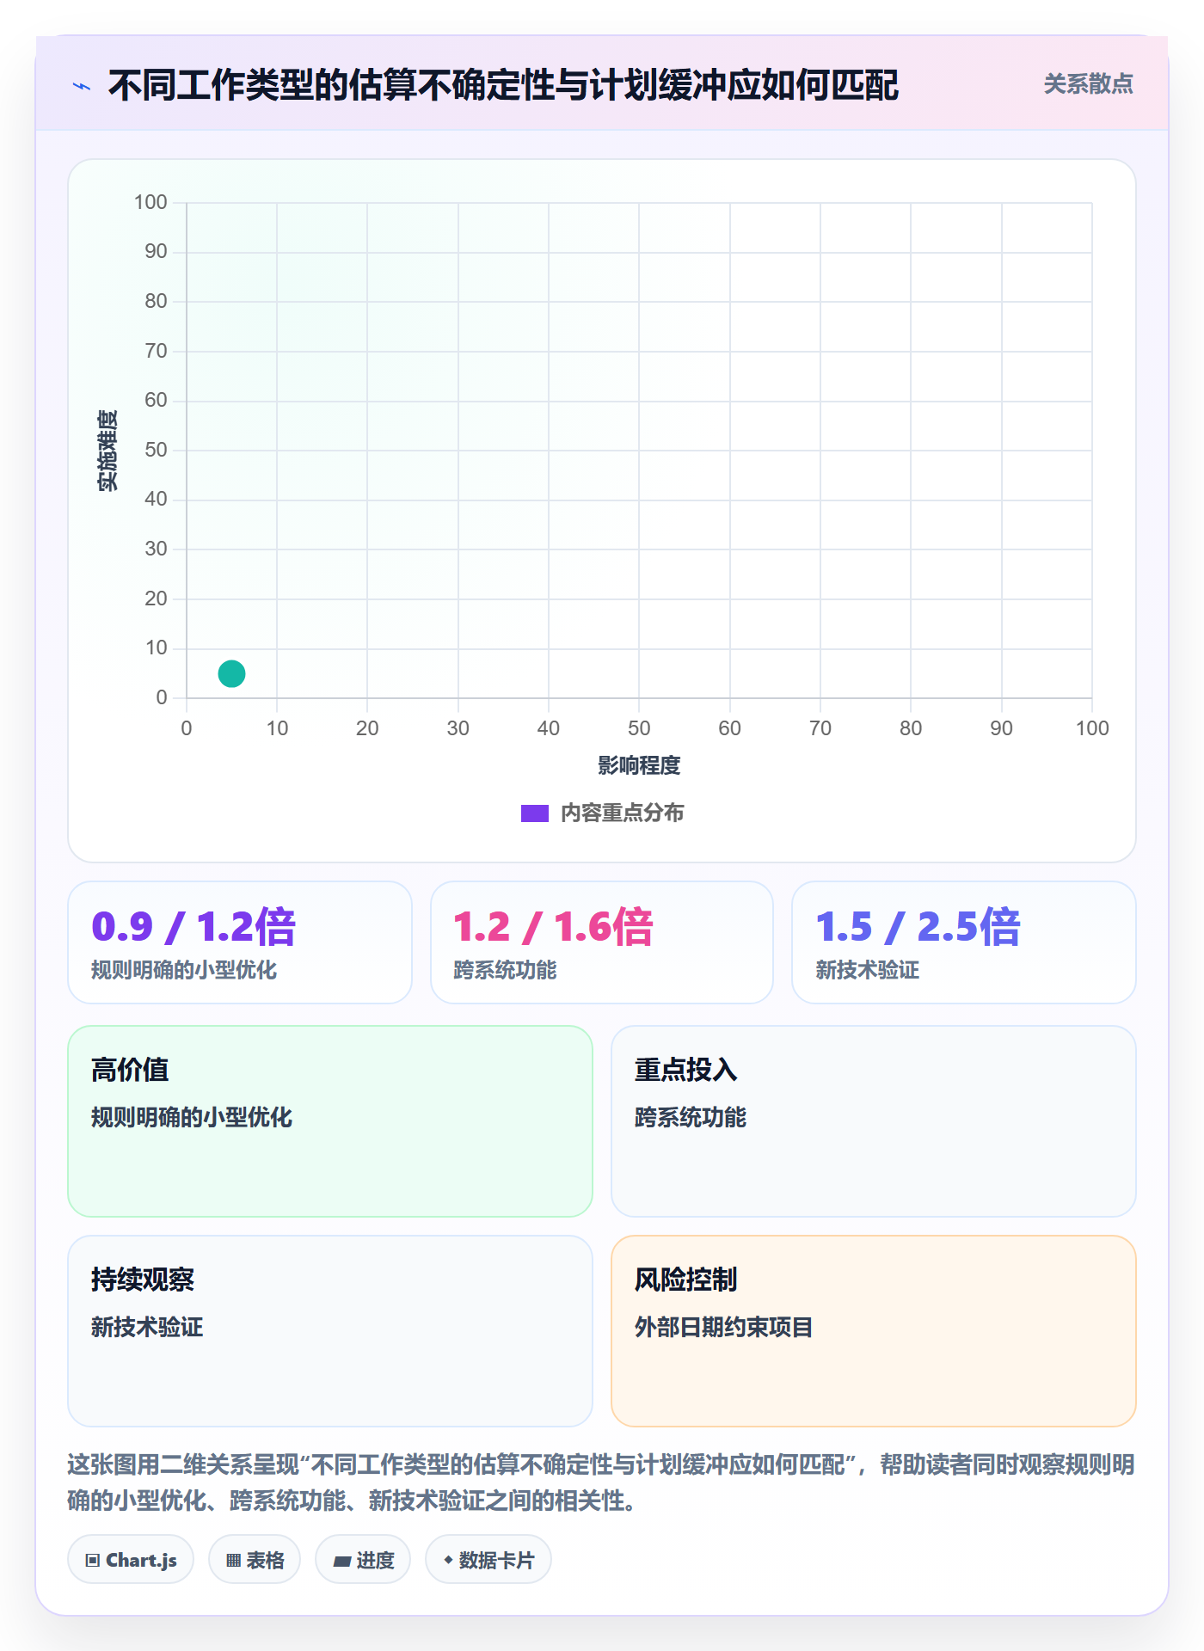Click the 影响程度 x-axis title
This screenshot has width=1204, height=1651.
(639, 765)
